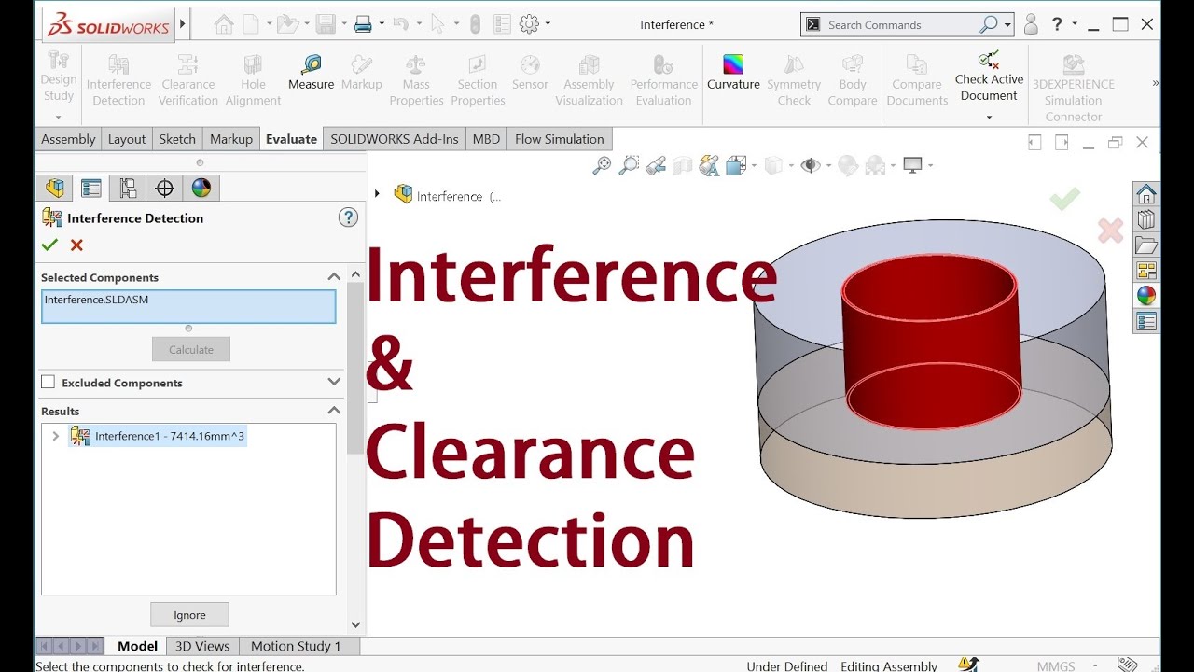Switch to the PropertyManager tab
This screenshot has height=672, width=1194.
pos(91,188)
